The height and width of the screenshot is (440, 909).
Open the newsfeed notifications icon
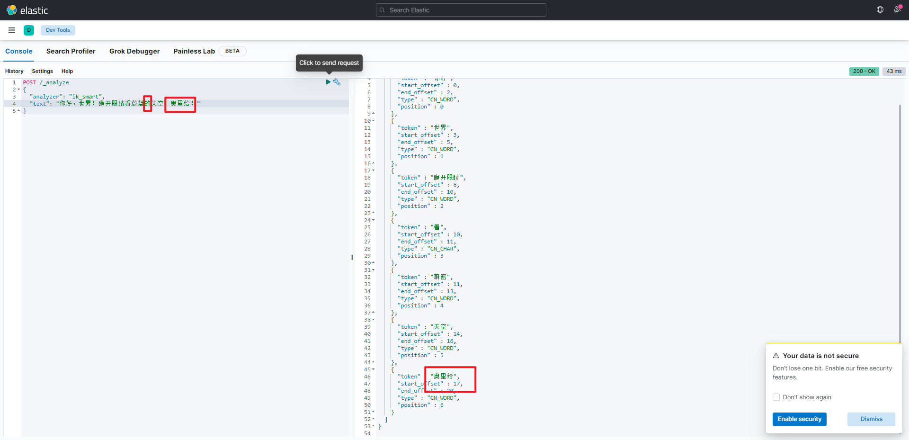pyautogui.click(x=897, y=10)
